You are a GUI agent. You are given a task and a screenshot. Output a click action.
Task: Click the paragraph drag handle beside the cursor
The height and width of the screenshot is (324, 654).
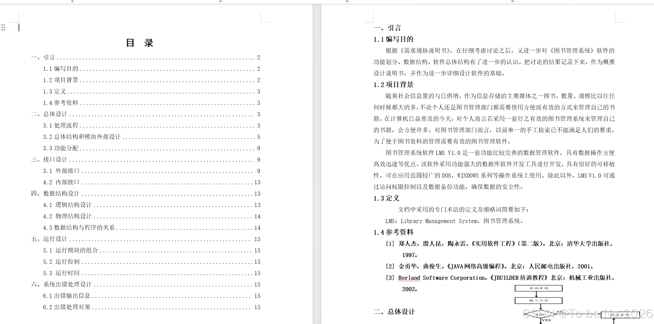click(x=3, y=27)
